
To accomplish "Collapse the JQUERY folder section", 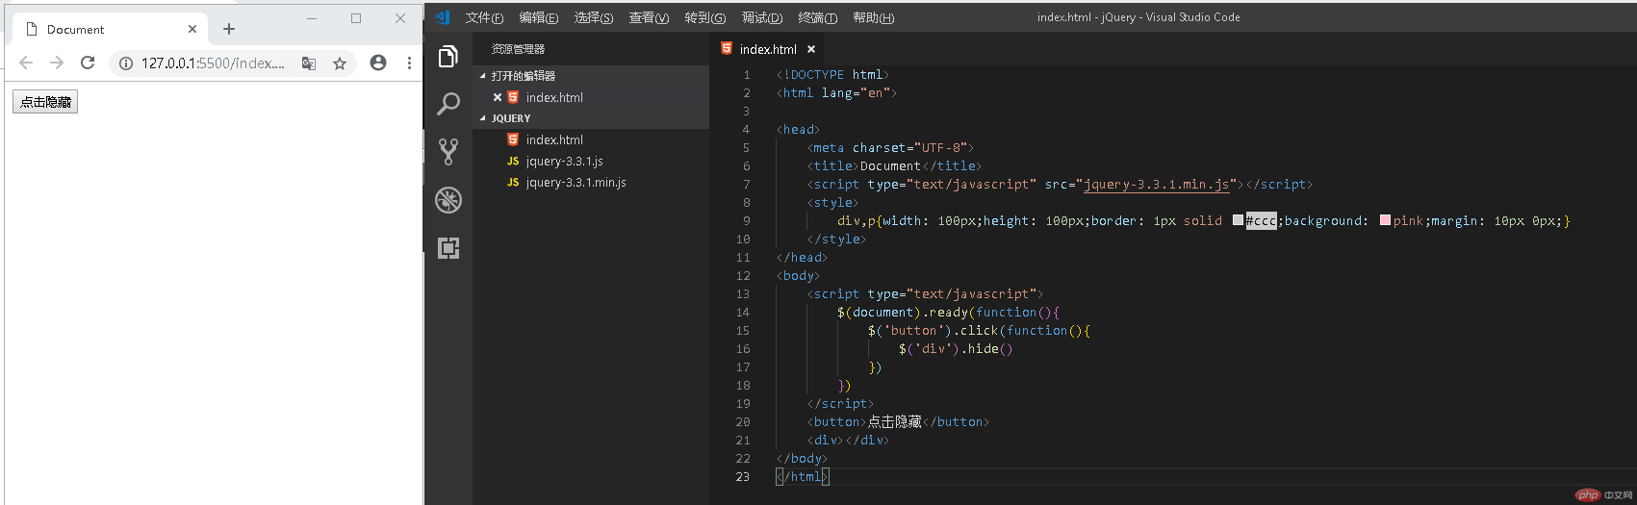I will coord(483,118).
